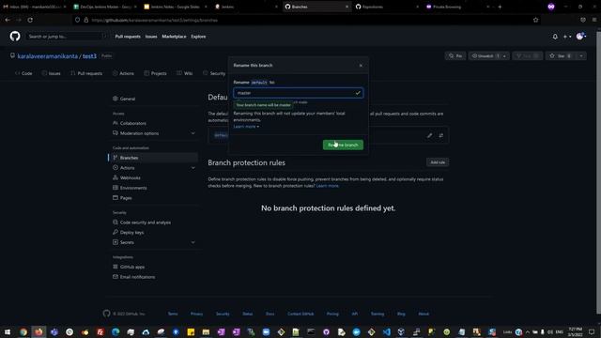Select Branches in settings sidebar
The image size is (601, 338).
[x=153, y=158]
